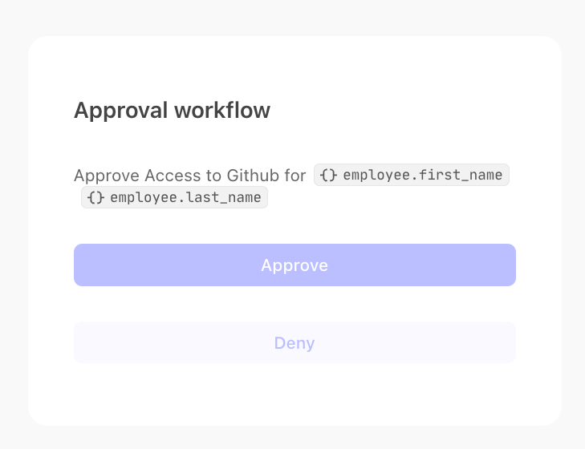This screenshot has width=585, height=449.
Task: Click the word workflow in the heading
Action: [222, 110]
